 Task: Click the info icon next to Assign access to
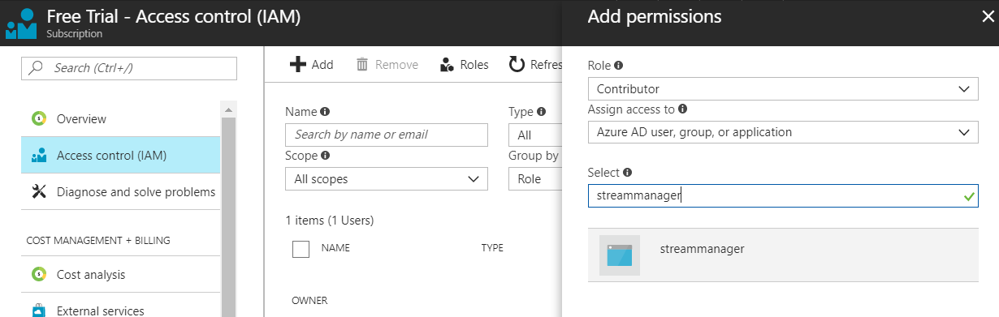[682, 109]
